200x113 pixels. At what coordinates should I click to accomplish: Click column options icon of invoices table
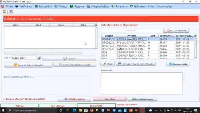[195, 36]
